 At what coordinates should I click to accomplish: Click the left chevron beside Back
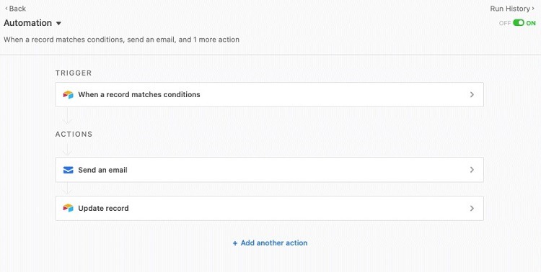click(x=6, y=9)
